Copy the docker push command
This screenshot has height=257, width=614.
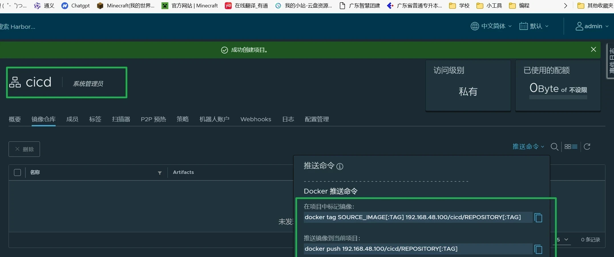point(538,249)
